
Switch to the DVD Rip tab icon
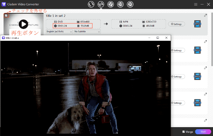point(101,4)
